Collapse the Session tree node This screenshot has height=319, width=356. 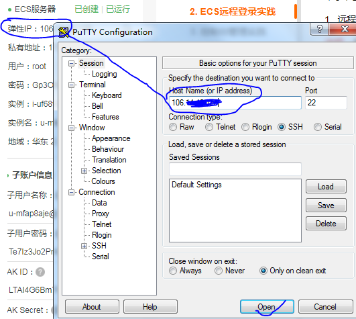point(71,63)
